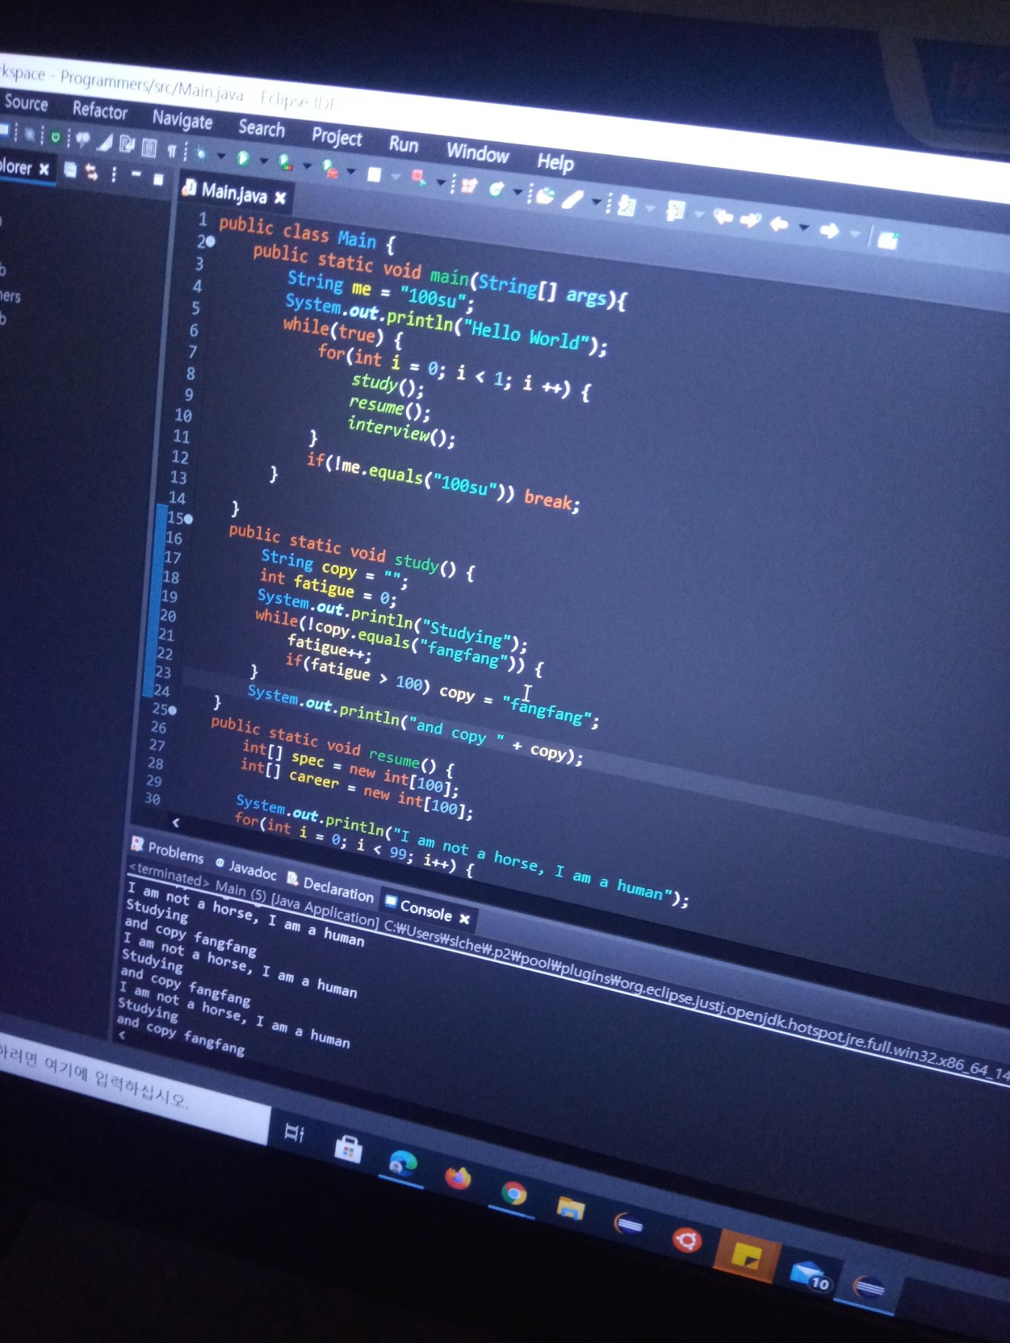Click the Open Perspective icon

click(888, 241)
